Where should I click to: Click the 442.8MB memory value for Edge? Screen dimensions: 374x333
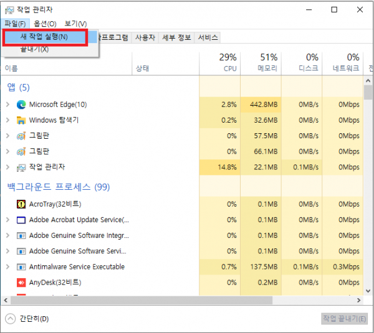[x=261, y=105]
